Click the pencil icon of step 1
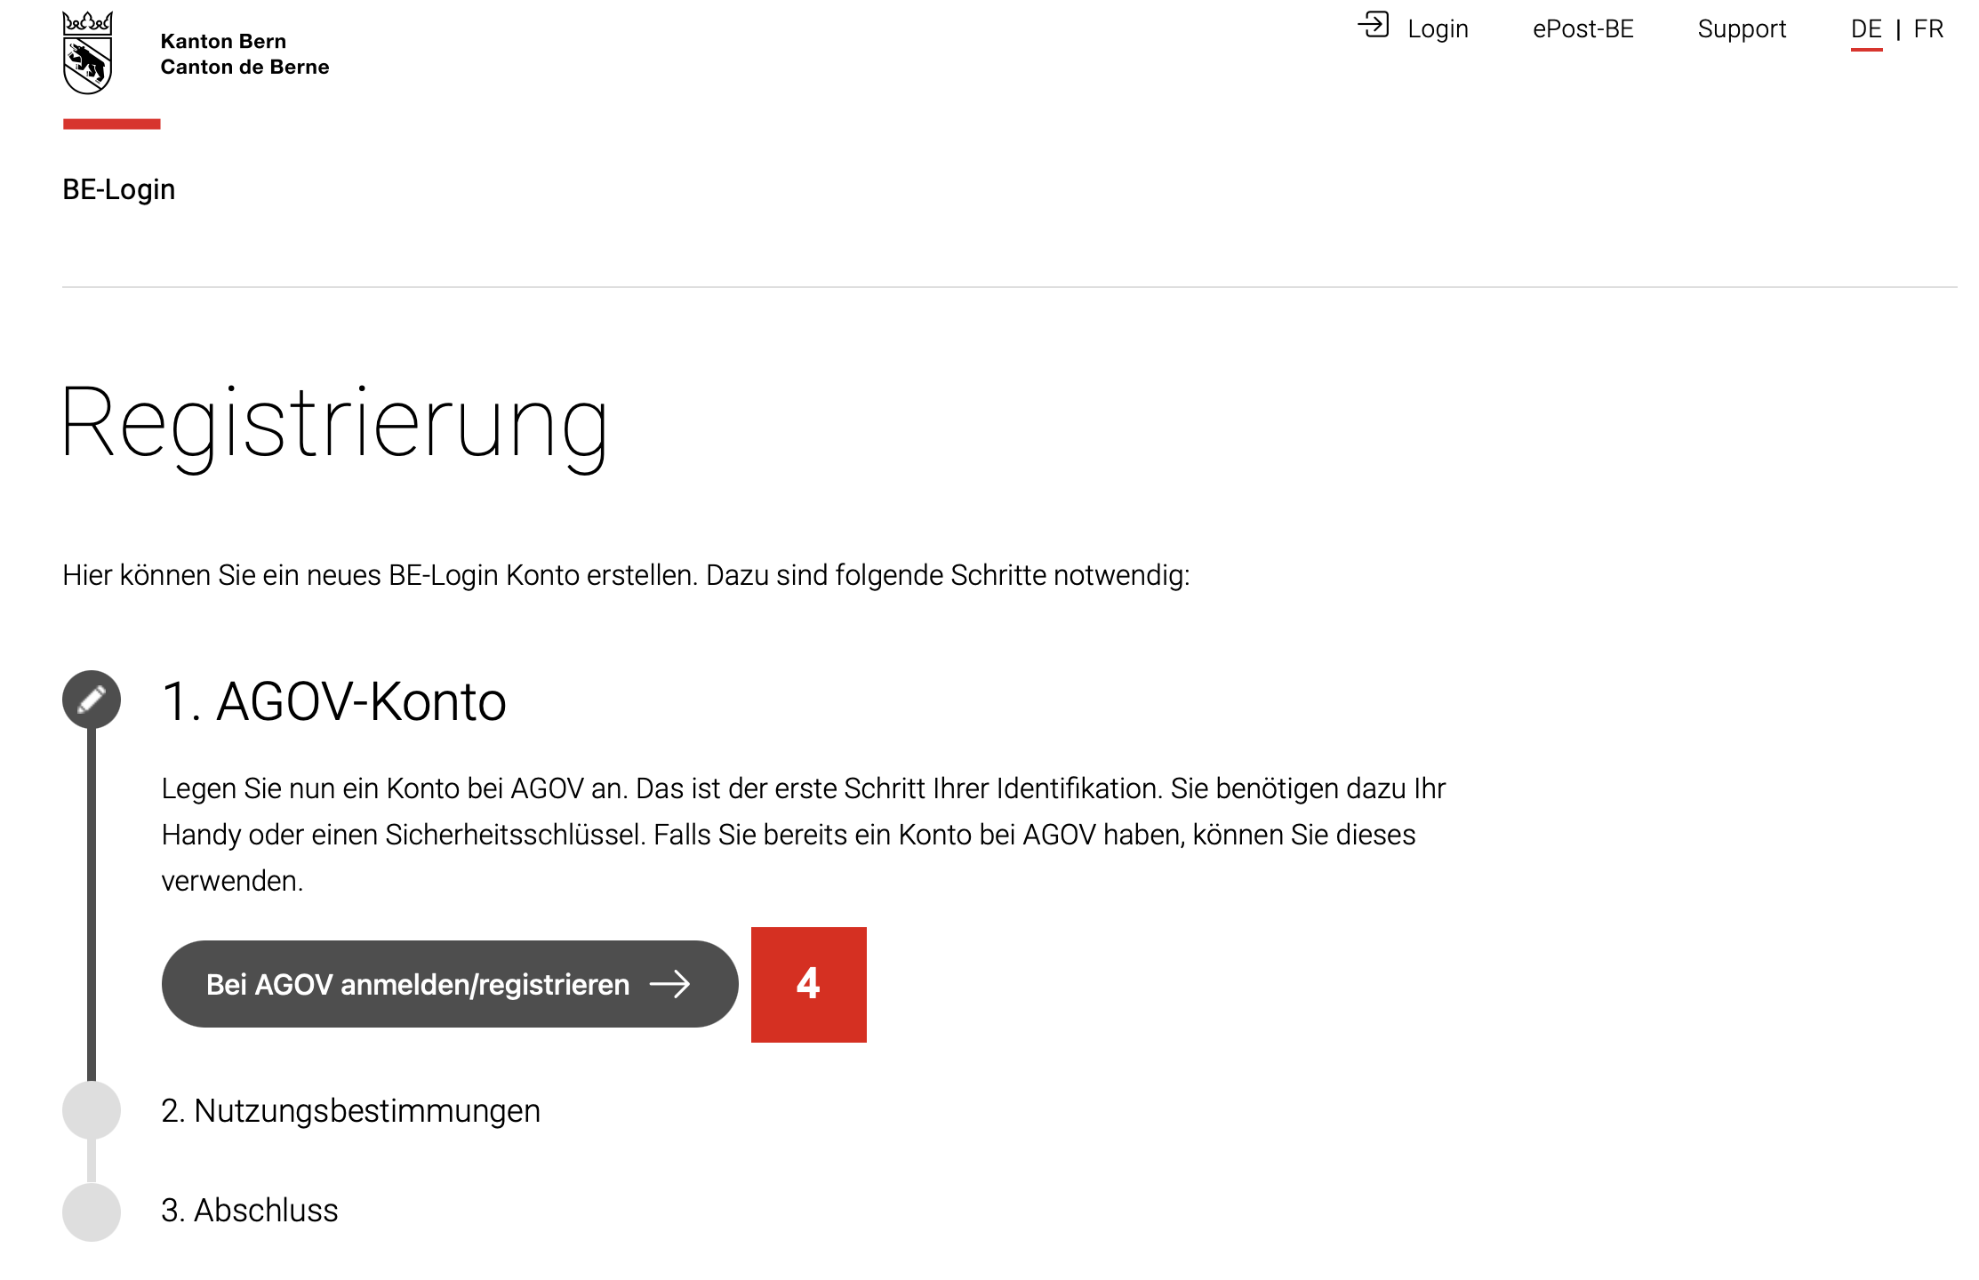Viewport: 1979px width, 1280px height. click(92, 700)
